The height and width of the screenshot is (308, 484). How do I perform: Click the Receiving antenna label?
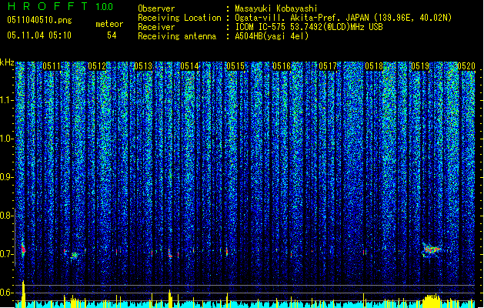(177, 36)
